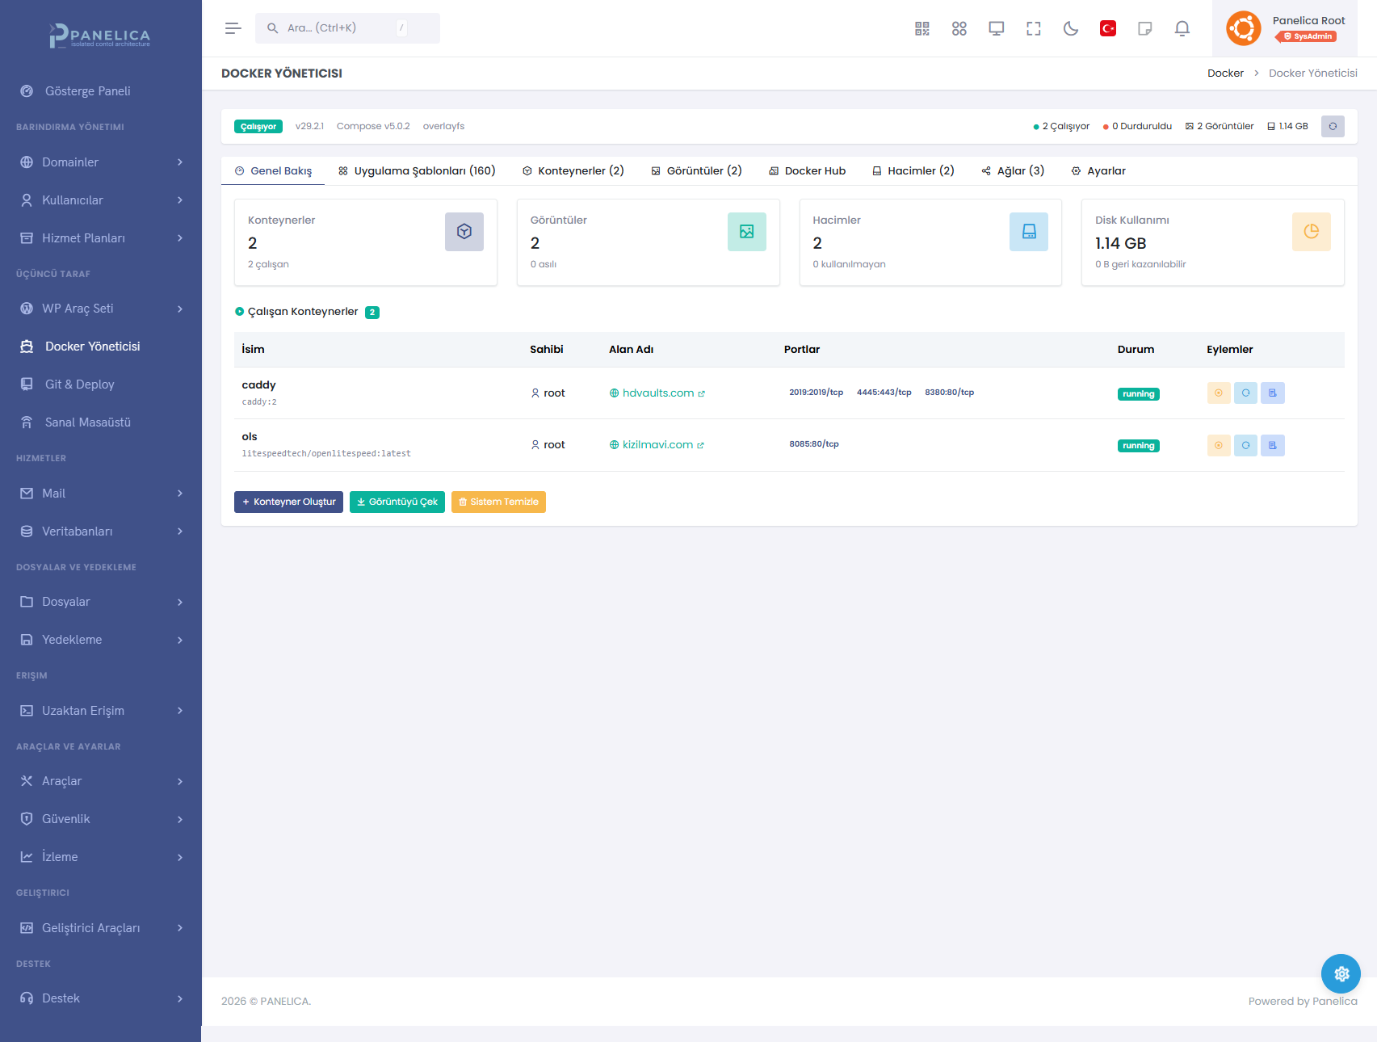This screenshot has width=1377, height=1042.
Task: Click the QR code icon in top bar
Action: [x=921, y=28]
